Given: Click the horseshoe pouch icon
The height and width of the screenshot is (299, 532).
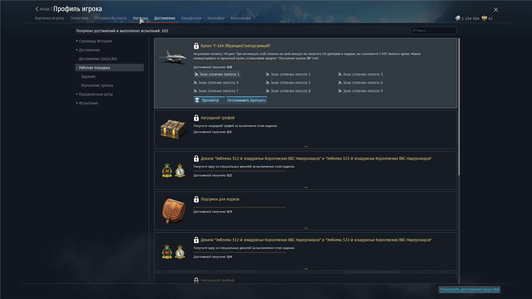Looking at the screenshot, I should pos(172,210).
